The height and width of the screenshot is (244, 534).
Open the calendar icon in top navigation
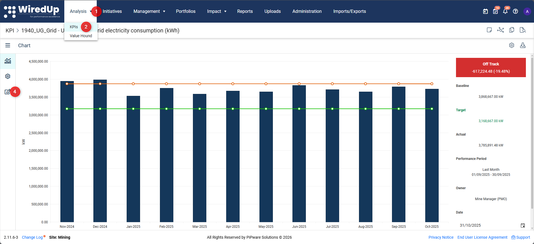click(485, 11)
